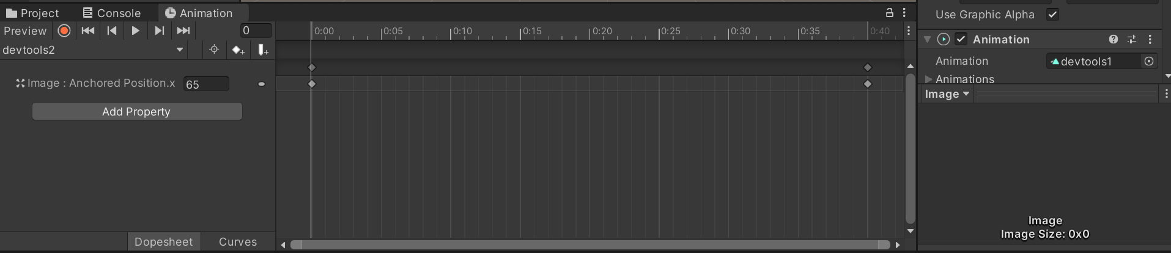Screen dimensions: 1171x253
Task: Switch to Curves view
Action: 238,242
